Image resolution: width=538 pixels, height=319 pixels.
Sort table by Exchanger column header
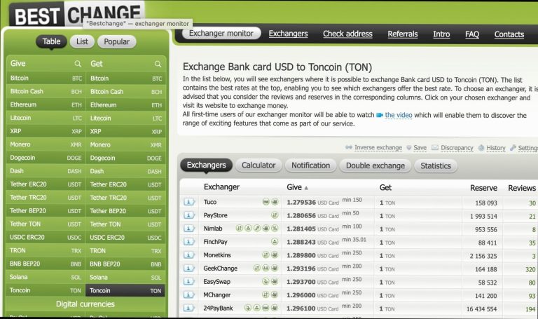[x=221, y=187]
